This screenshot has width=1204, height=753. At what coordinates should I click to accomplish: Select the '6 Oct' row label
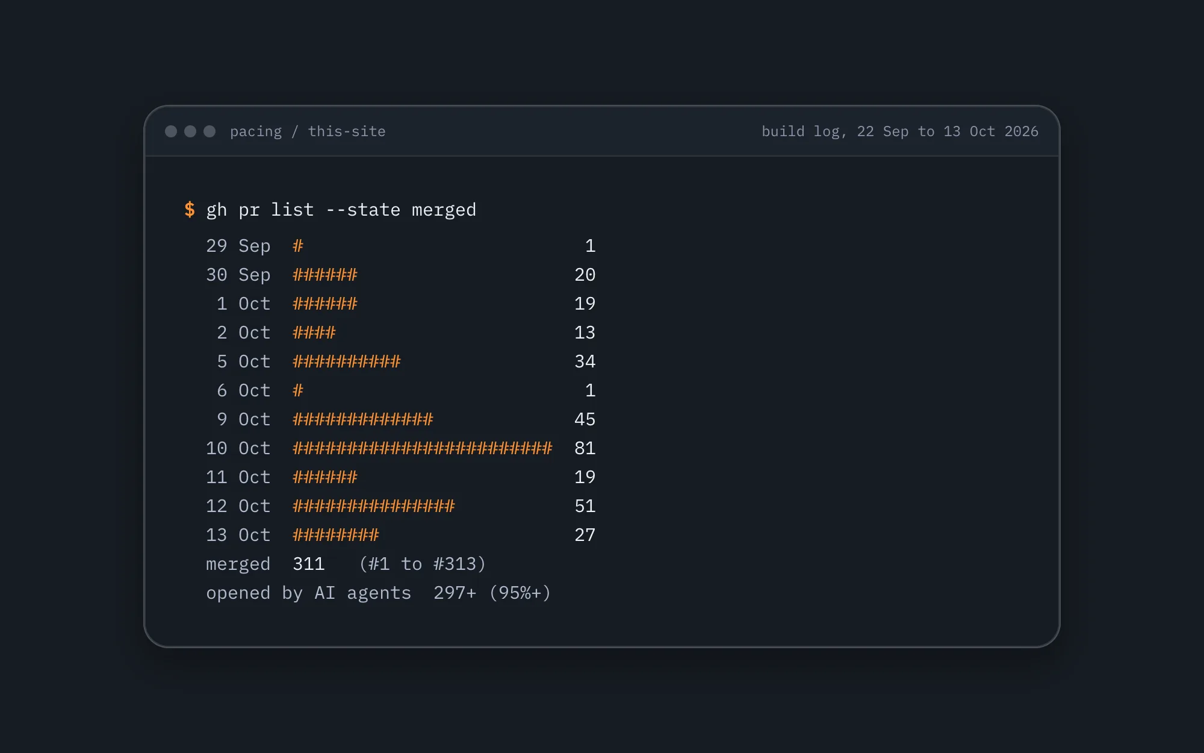[x=244, y=390]
